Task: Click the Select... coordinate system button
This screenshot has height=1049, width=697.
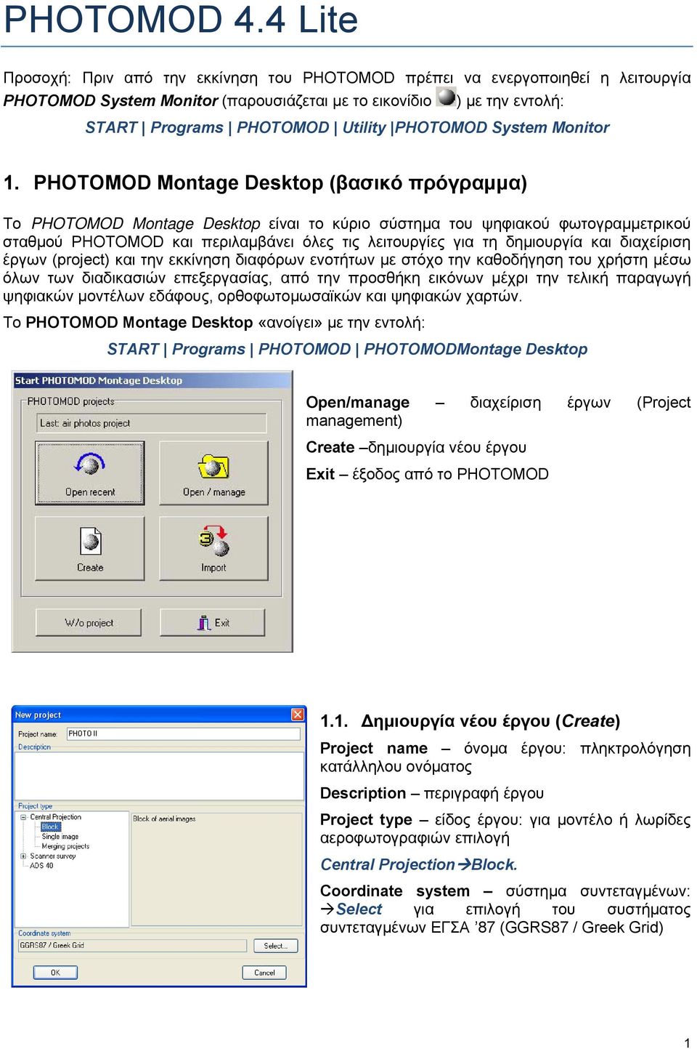Action: [276, 946]
